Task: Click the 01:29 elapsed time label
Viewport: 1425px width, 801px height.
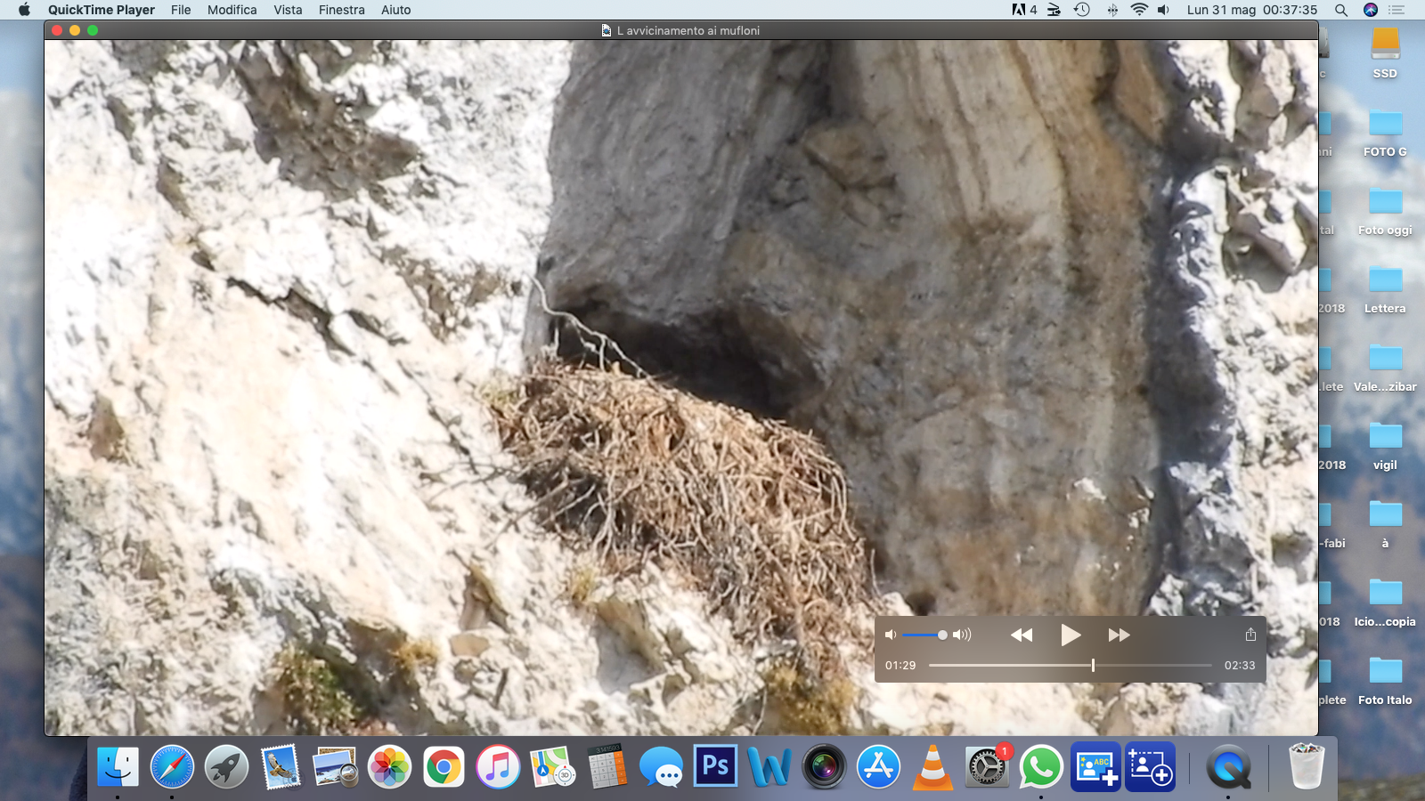Action: (x=900, y=665)
